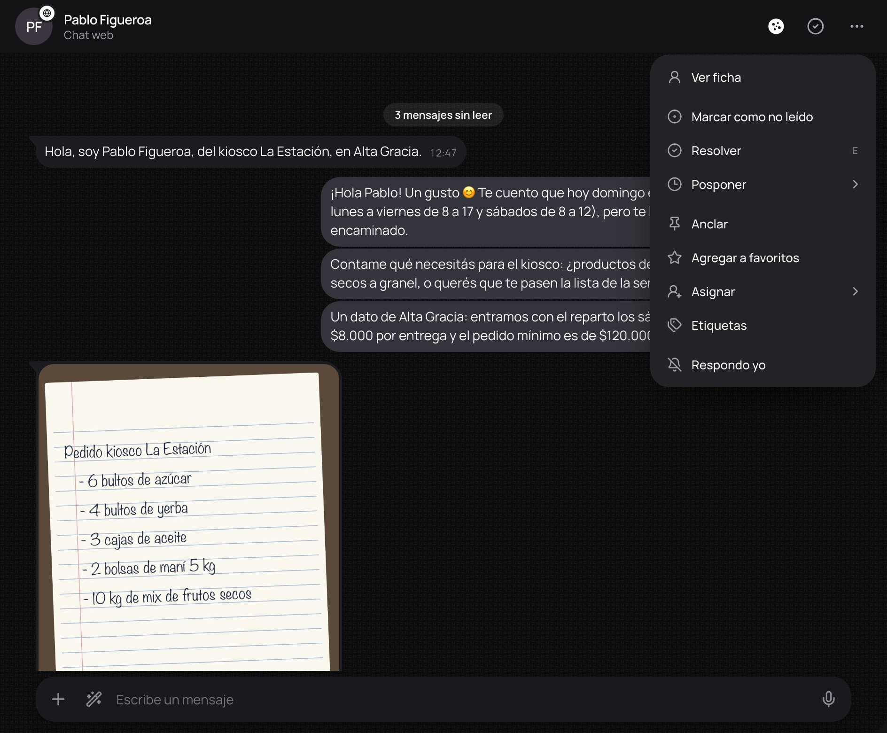Click the plus attachment icon
The image size is (887, 733).
[x=58, y=699]
